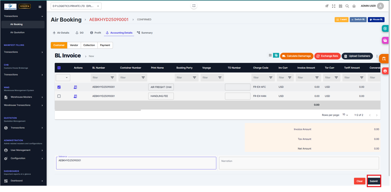The image size is (391, 192).
Task: Open the Rows per page dropdown
Action: point(345,115)
